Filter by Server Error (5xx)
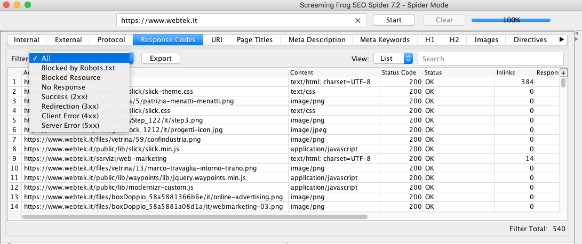Screen dimensions: 582x244 (79, 126)
